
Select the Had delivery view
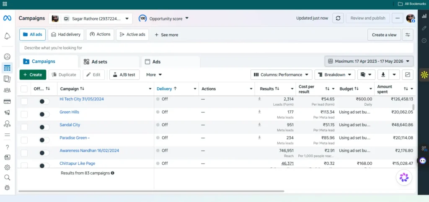(66, 35)
